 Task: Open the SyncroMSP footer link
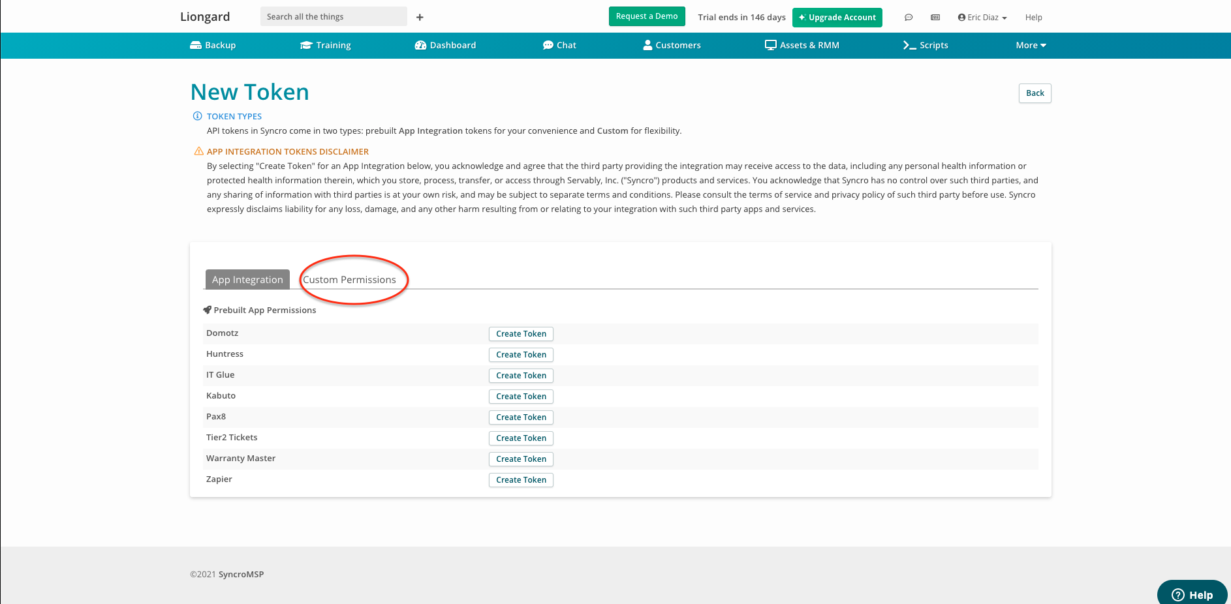(x=241, y=574)
